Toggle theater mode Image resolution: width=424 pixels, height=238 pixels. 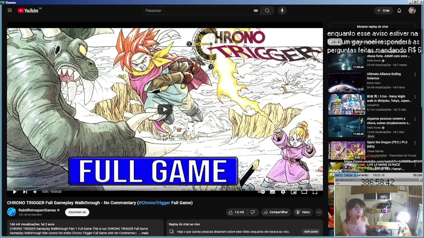click(304, 192)
